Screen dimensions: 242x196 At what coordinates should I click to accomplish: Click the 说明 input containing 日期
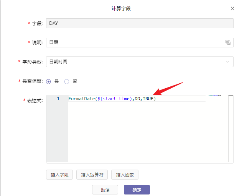(140, 42)
